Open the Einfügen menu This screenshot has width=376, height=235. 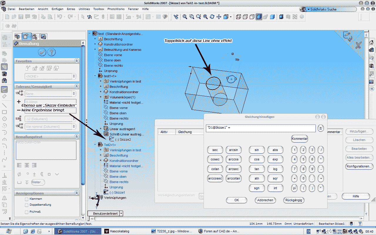tap(58, 9)
